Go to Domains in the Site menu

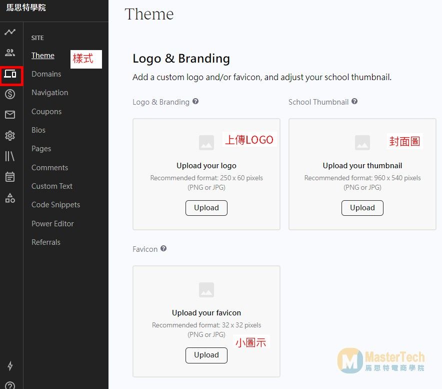[x=46, y=74]
